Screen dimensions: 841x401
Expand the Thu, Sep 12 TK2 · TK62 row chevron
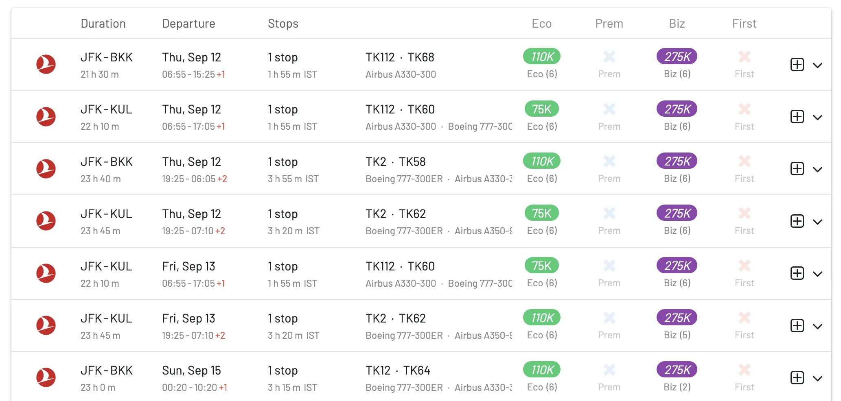pyautogui.click(x=817, y=222)
